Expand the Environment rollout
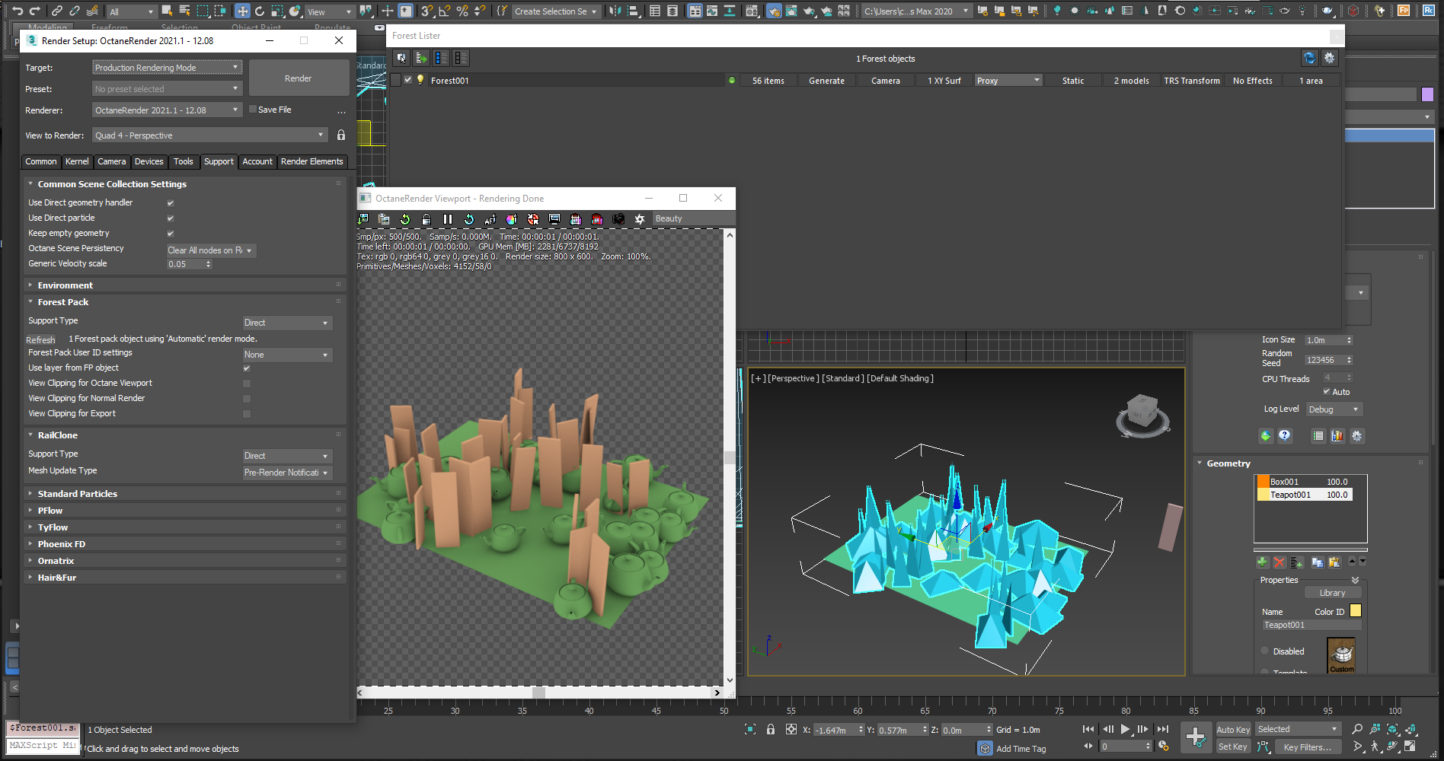1444x761 pixels. pyautogui.click(x=65, y=285)
